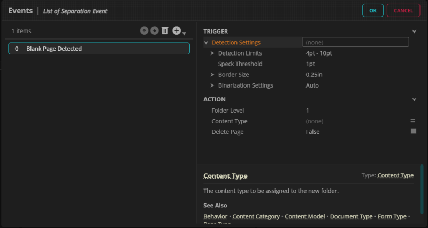Toggle the Delete Page checkbox
The width and height of the screenshot is (428, 228).
click(413, 131)
